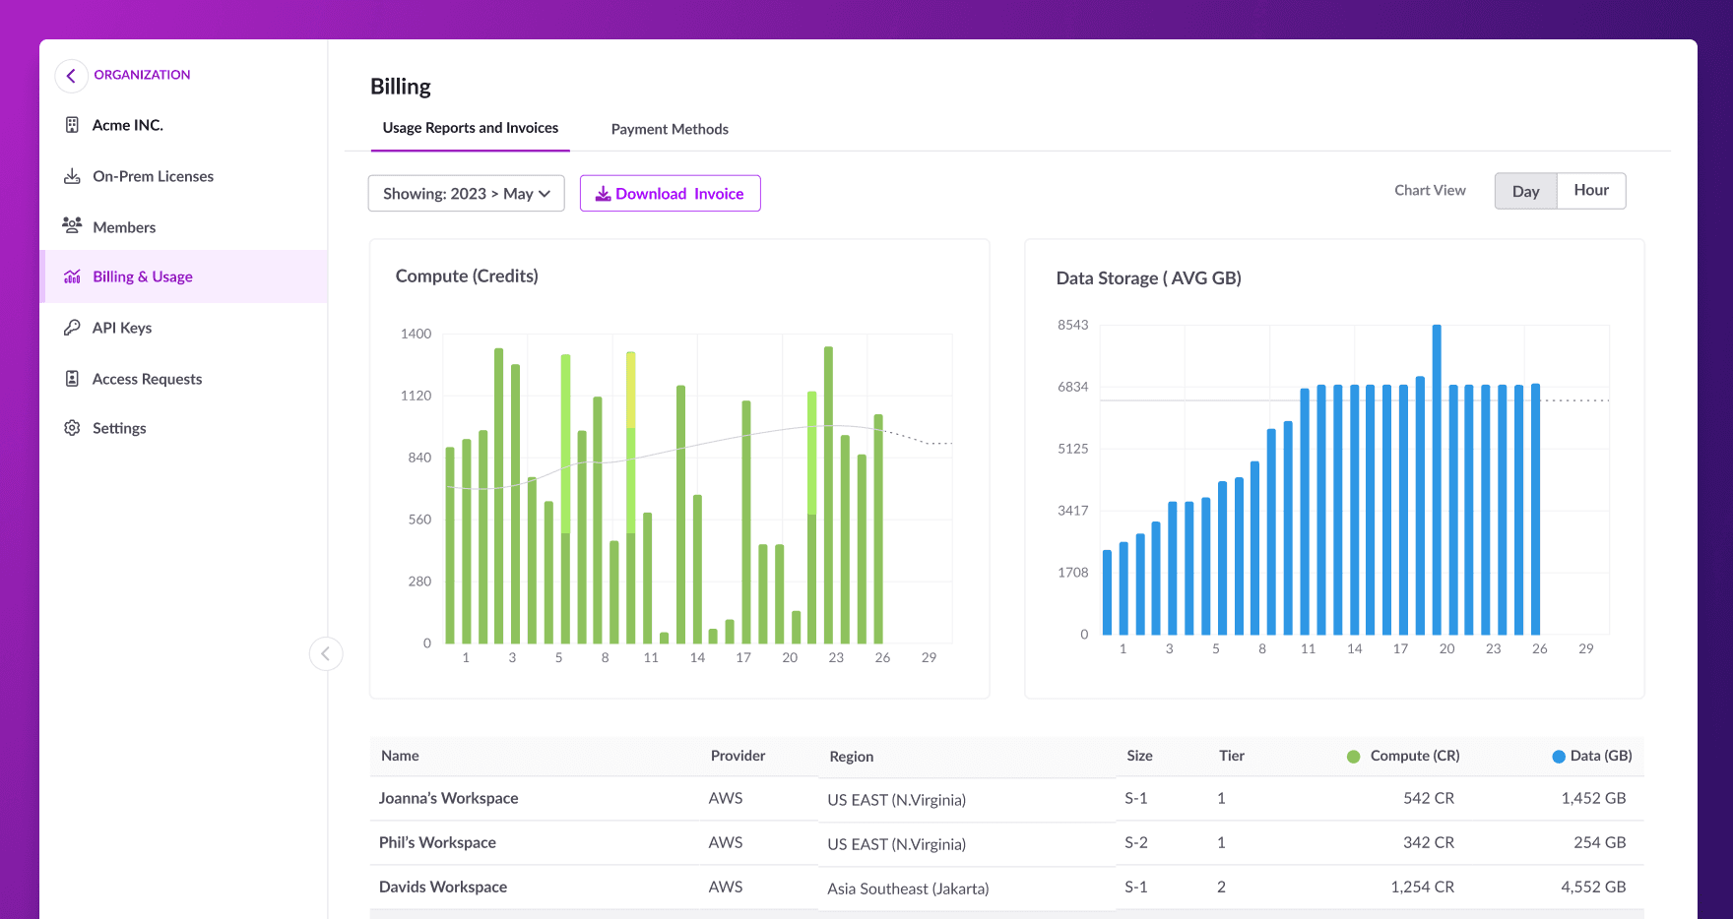Click the Name column header

400,756
